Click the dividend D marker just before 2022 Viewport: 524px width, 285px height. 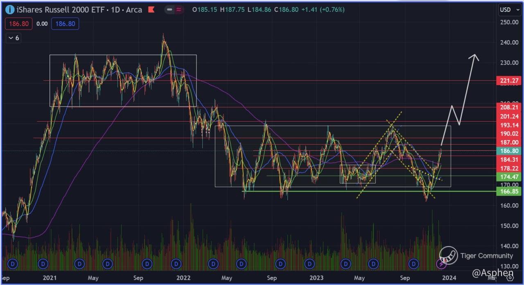pyautogui.click(x=176, y=264)
